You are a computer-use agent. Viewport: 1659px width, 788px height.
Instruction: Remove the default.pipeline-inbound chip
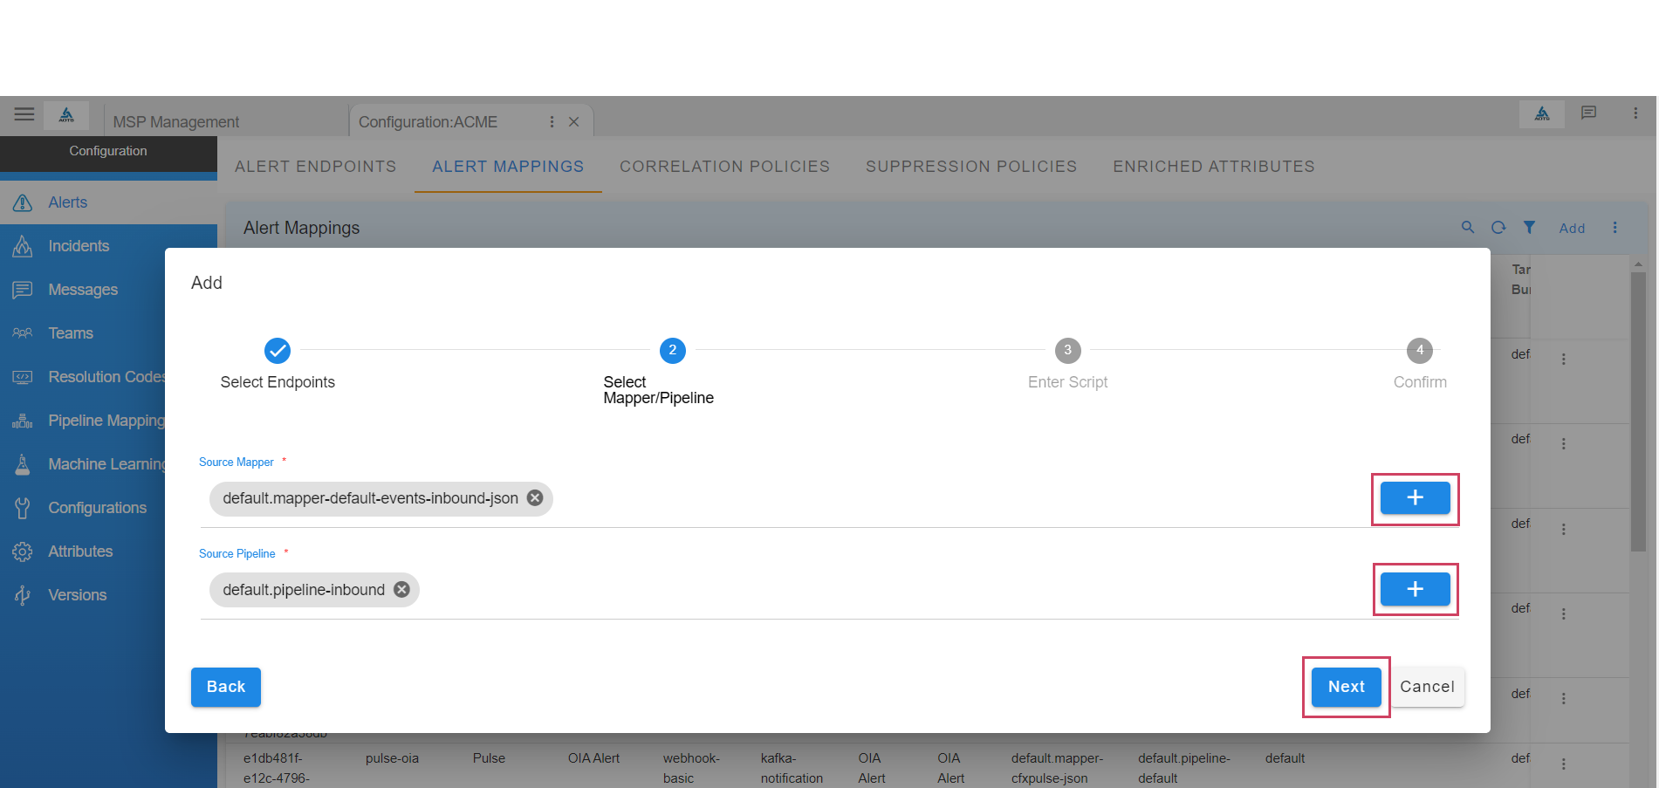tap(401, 590)
